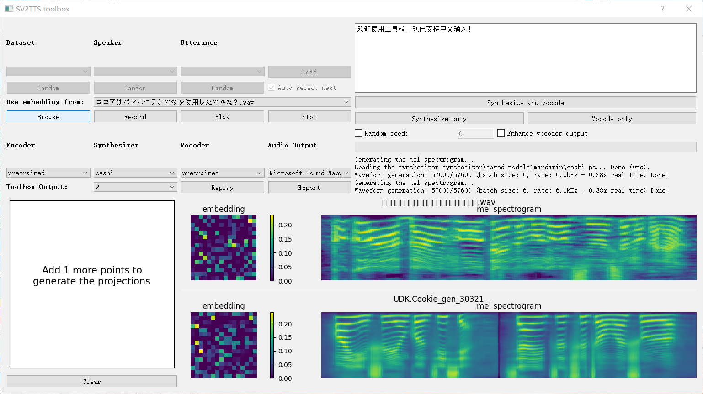Click Random under Dataset
Image resolution: width=703 pixels, height=394 pixels.
pos(48,88)
